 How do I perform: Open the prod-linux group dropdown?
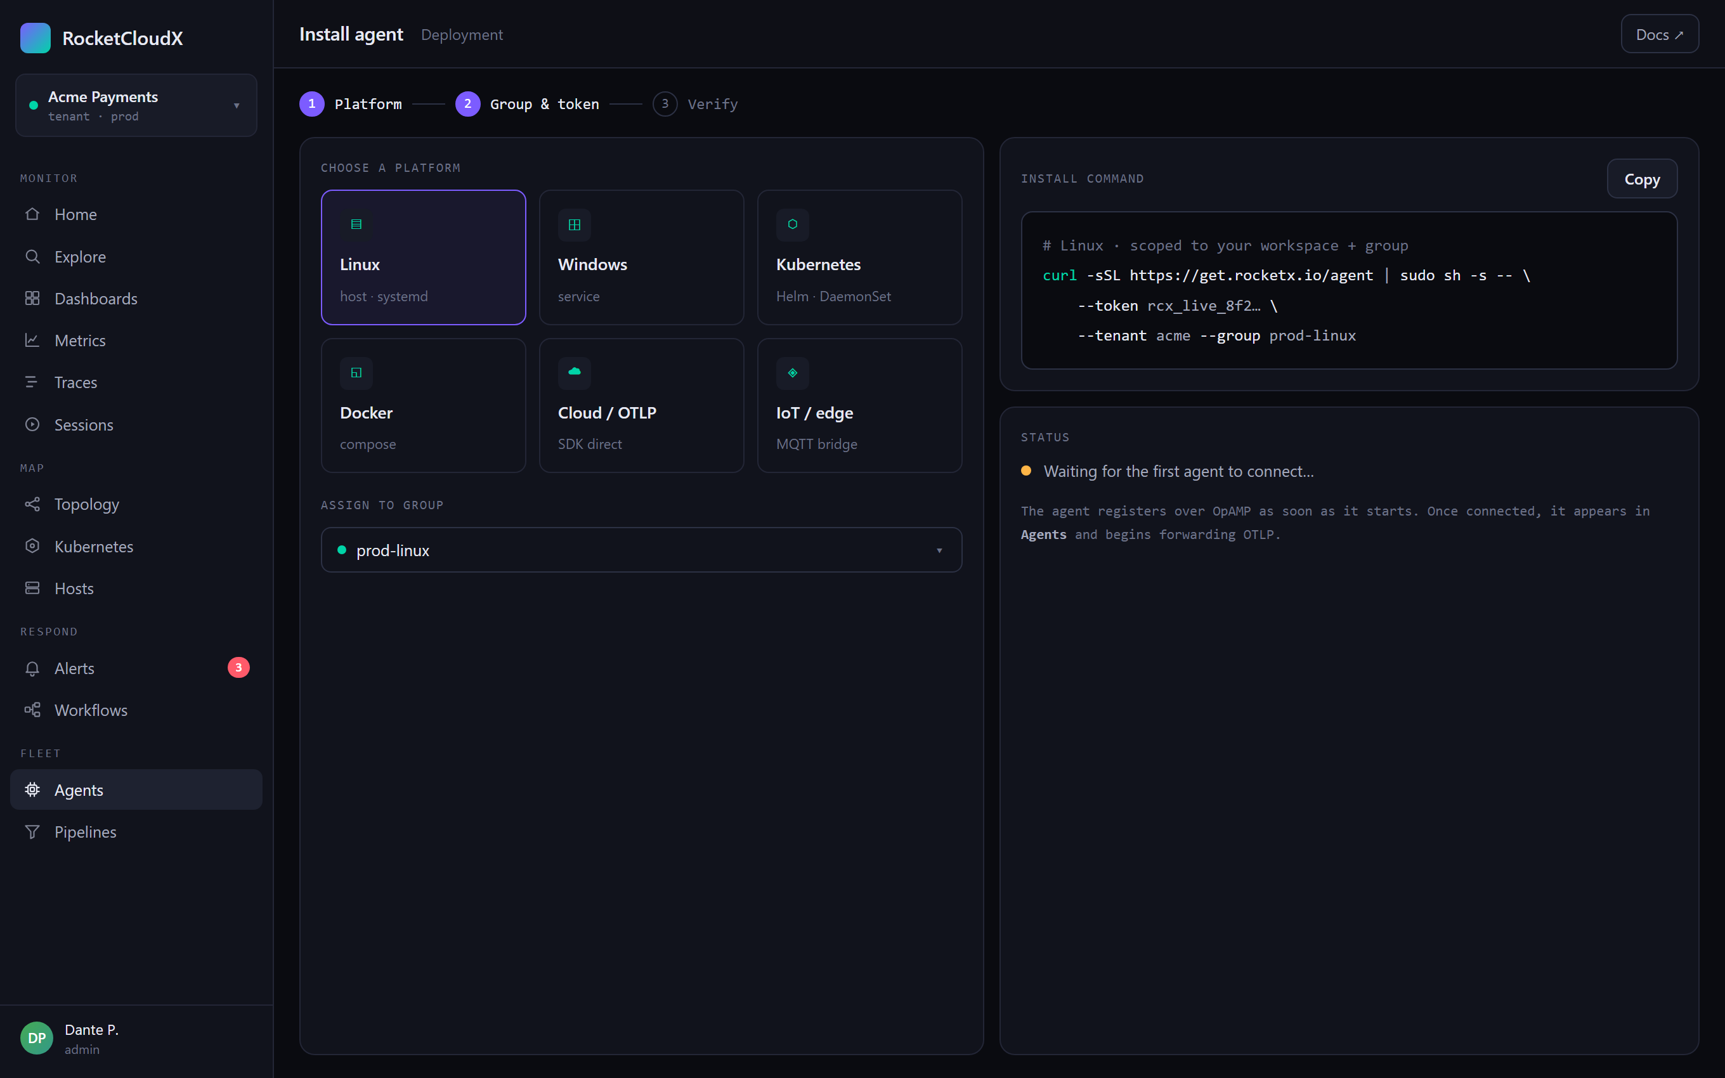click(642, 550)
